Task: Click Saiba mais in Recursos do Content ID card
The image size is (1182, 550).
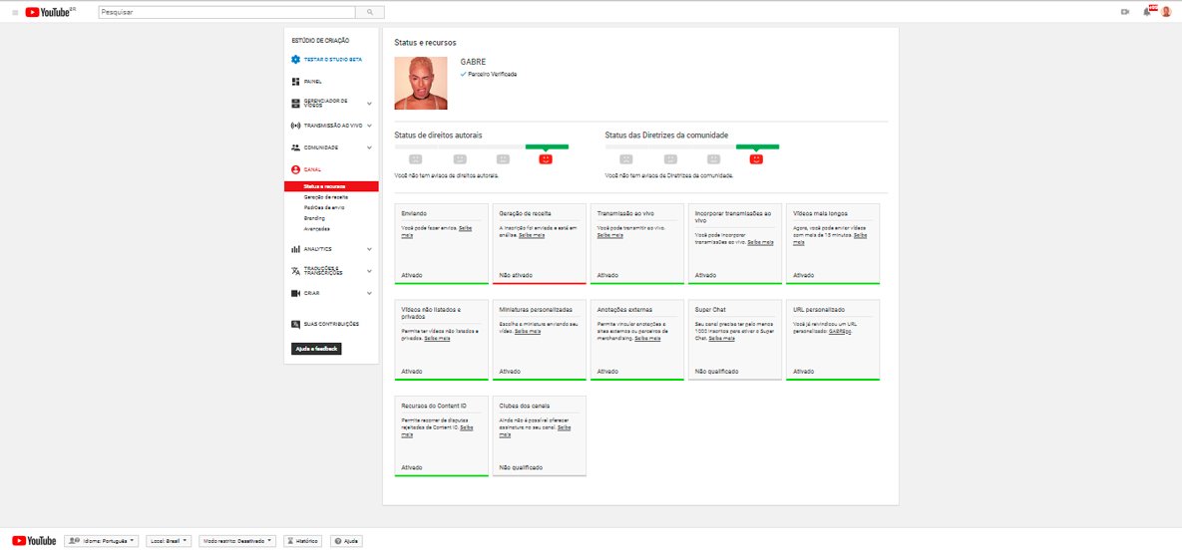Action: (x=437, y=431)
